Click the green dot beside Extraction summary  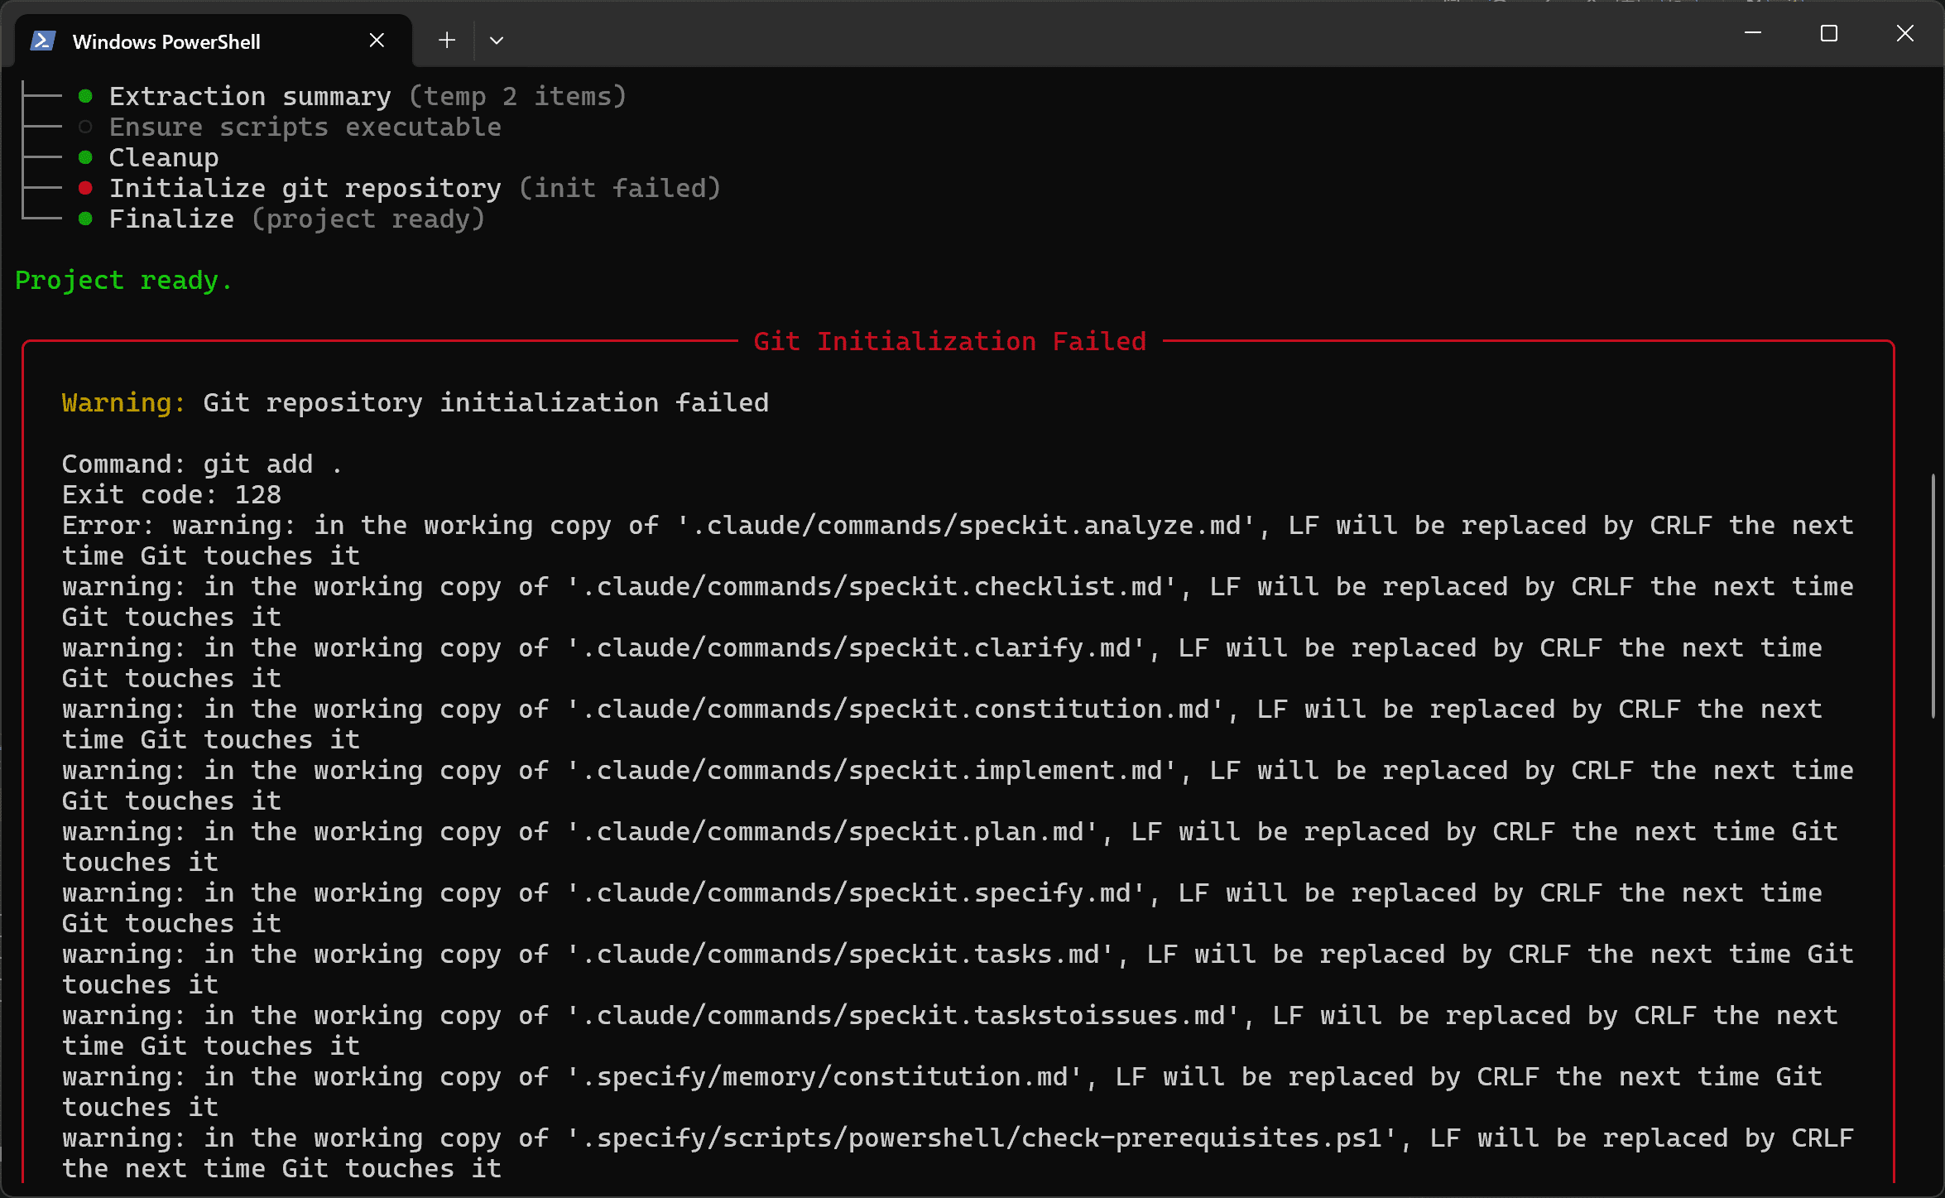click(85, 96)
